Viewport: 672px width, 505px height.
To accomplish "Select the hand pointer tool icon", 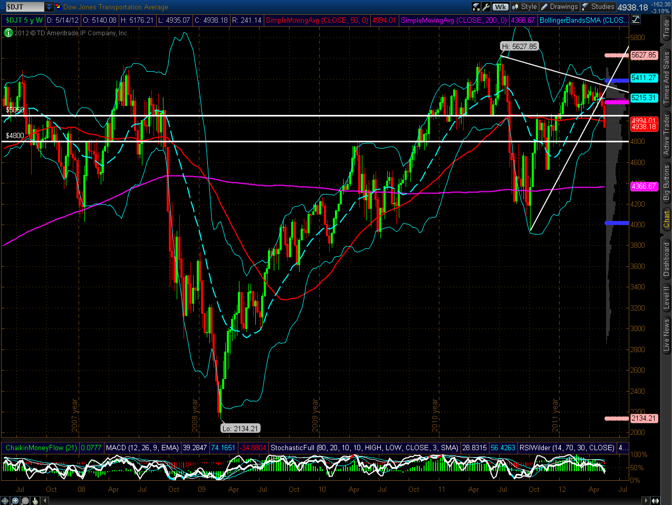I will tap(35, 500).
